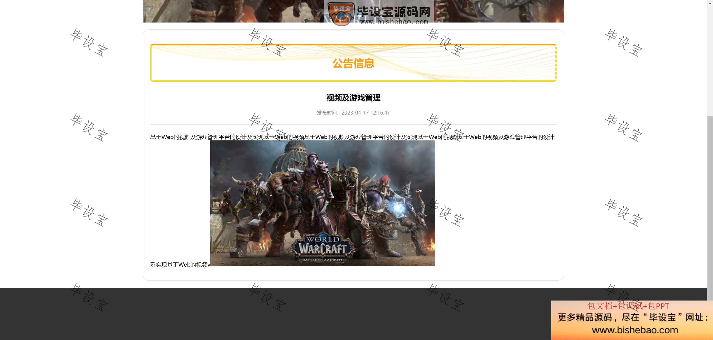Click the trailing text 及实现基于Web的视频
The height and width of the screenshot is (340, 713).
tap(180, 265)
